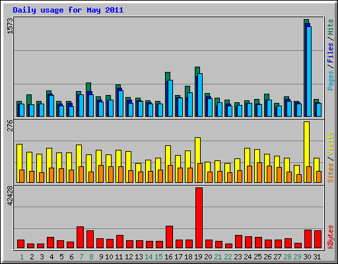Click the yellow Visits bar for day 1
The image size is (338, 264).
(x=19, y=164)
